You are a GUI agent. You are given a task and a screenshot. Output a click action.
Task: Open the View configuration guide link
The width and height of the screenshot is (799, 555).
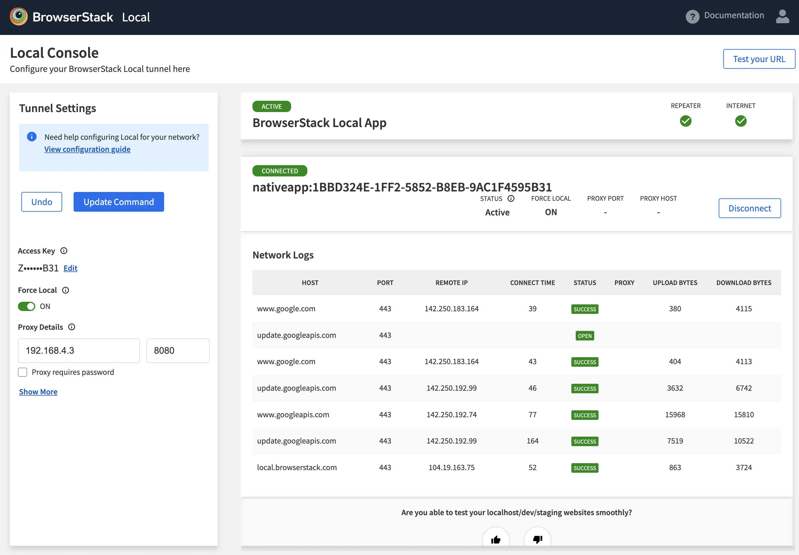click(87, 149)
